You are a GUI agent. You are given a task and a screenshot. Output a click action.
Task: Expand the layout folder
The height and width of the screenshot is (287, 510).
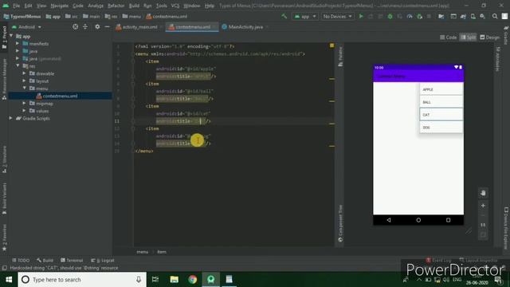point(24,81)
